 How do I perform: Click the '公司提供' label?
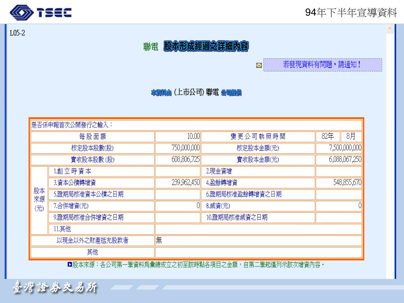click(231, 93)
